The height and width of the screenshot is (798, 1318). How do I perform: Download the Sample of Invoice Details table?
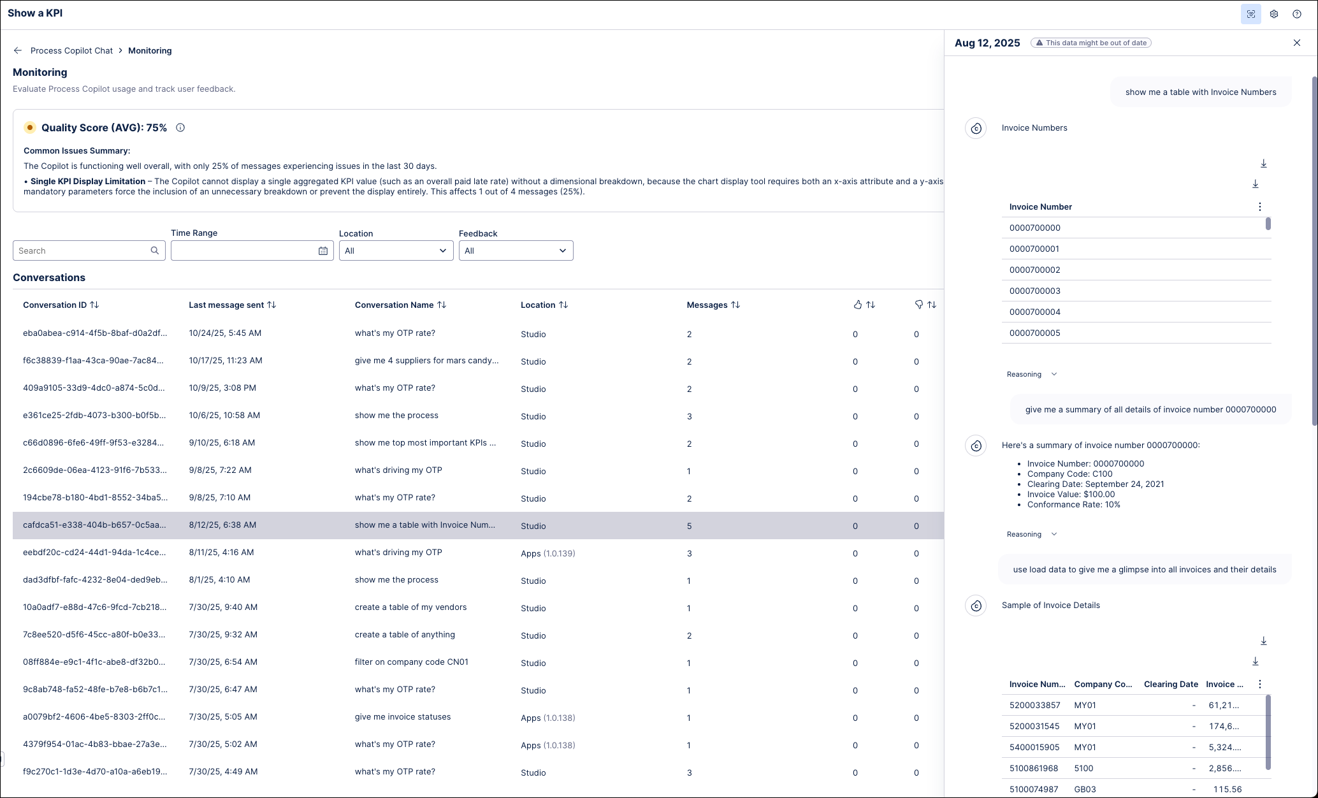(x=1264, y=641)
